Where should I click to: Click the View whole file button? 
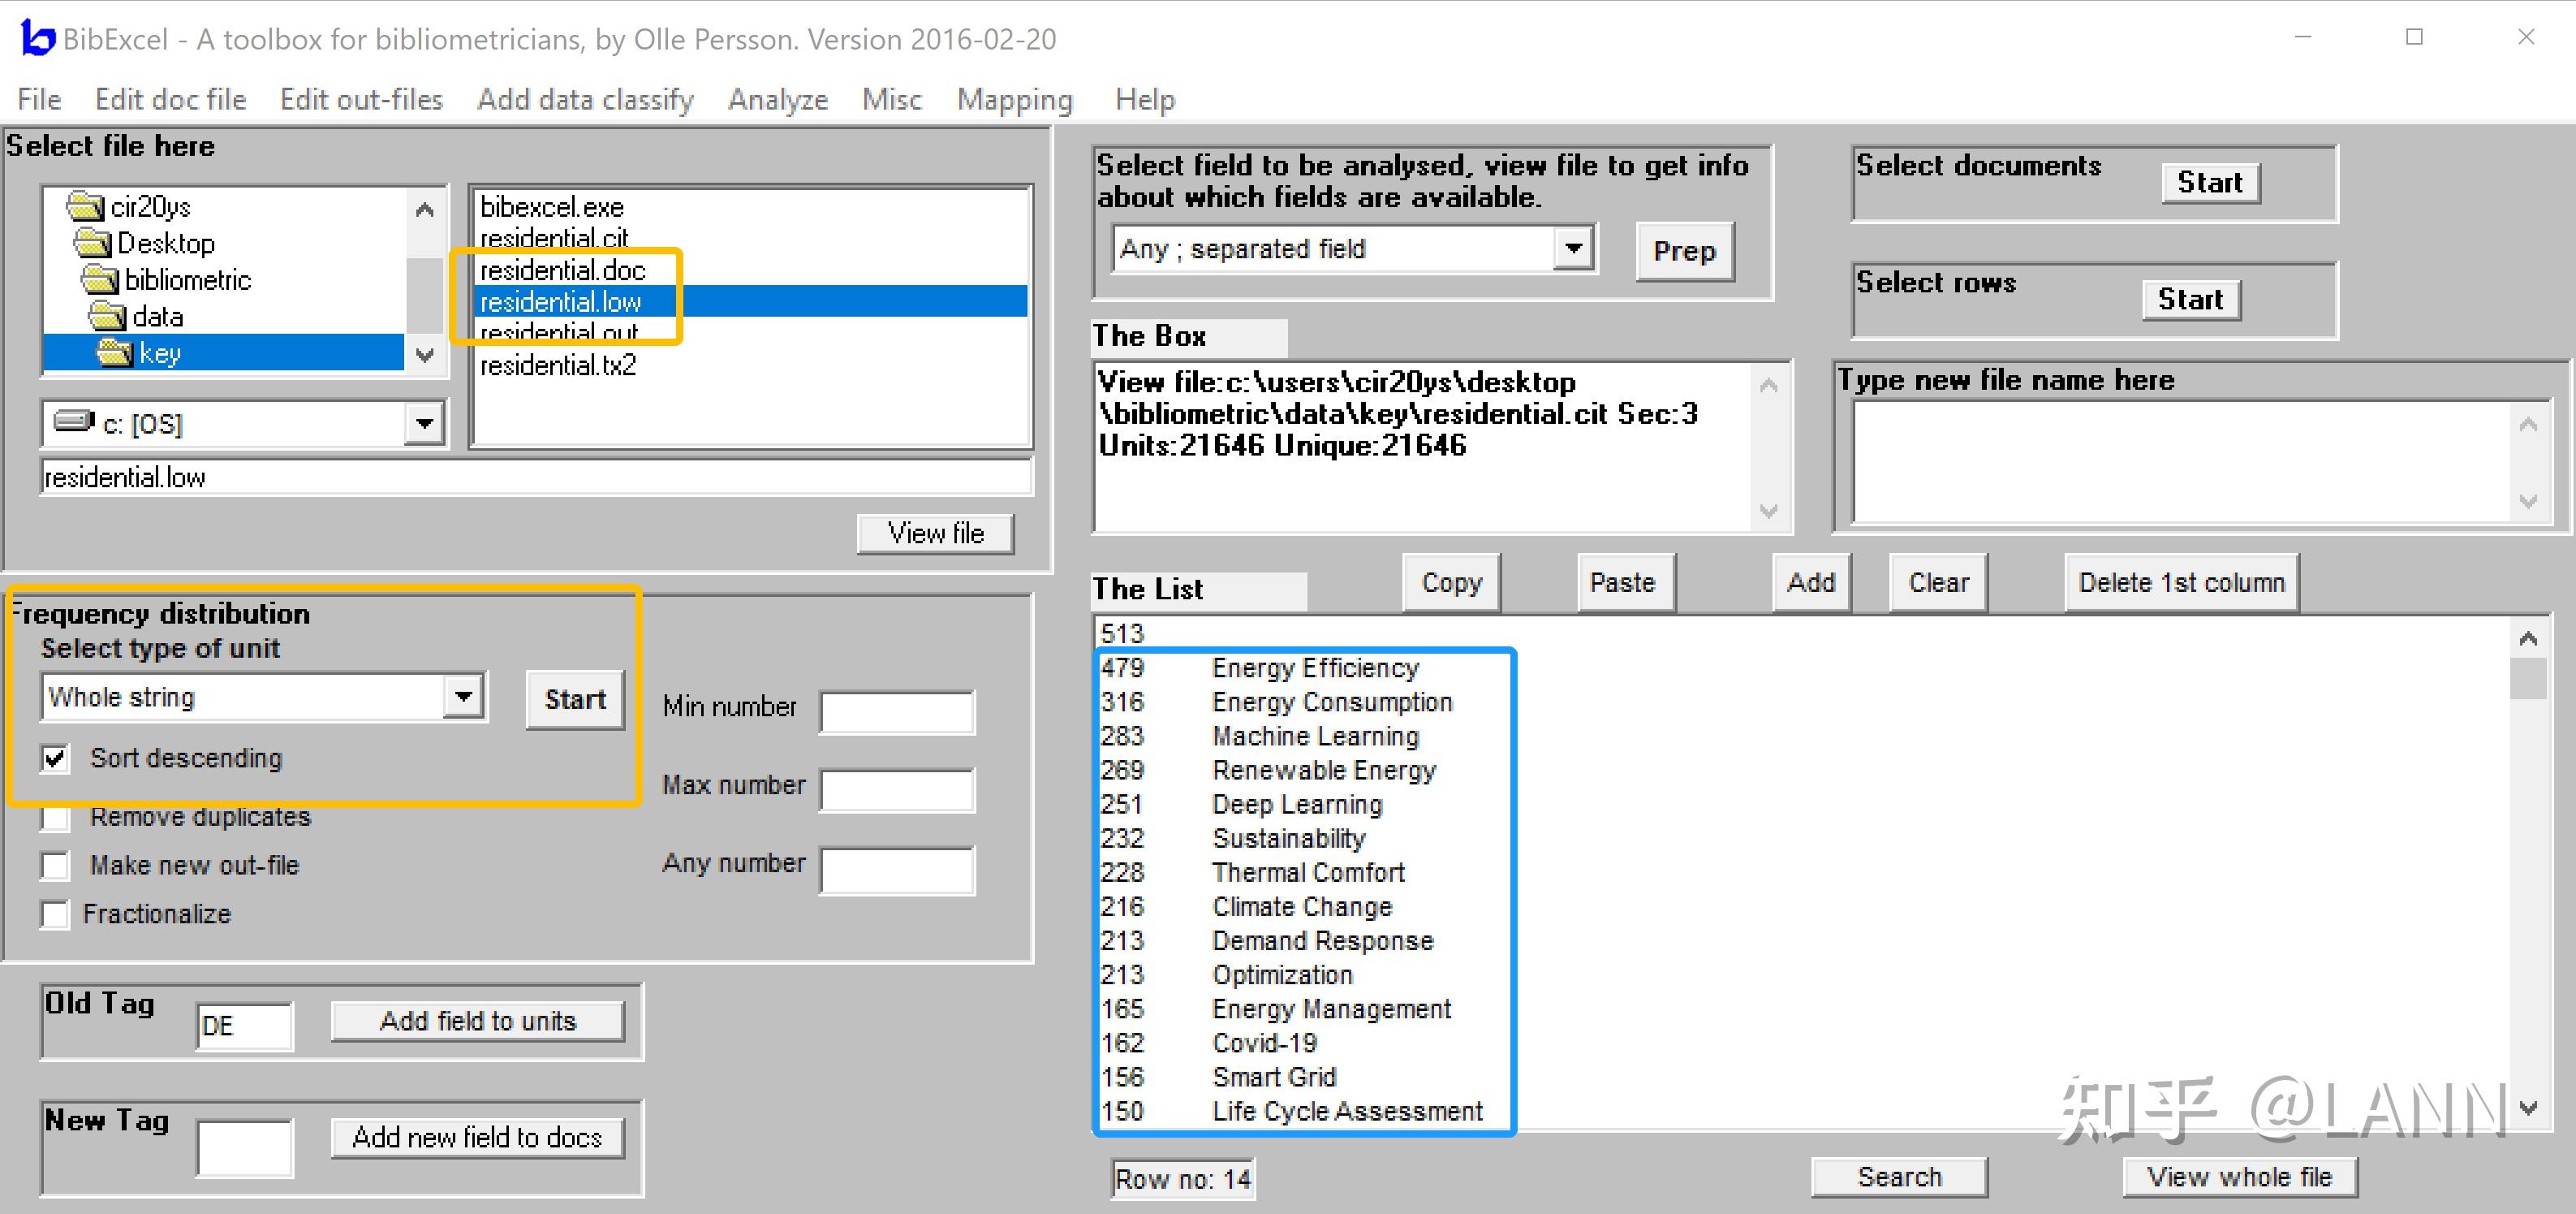(2238, 1177)
